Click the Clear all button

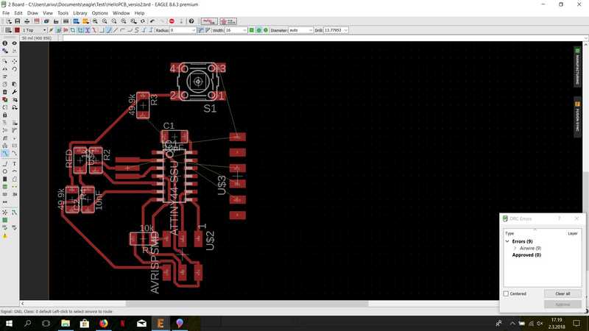coord(562,293)
